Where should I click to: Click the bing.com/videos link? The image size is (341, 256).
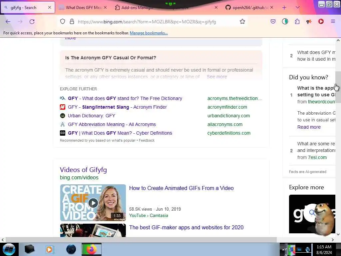click(x=79, y=177)
